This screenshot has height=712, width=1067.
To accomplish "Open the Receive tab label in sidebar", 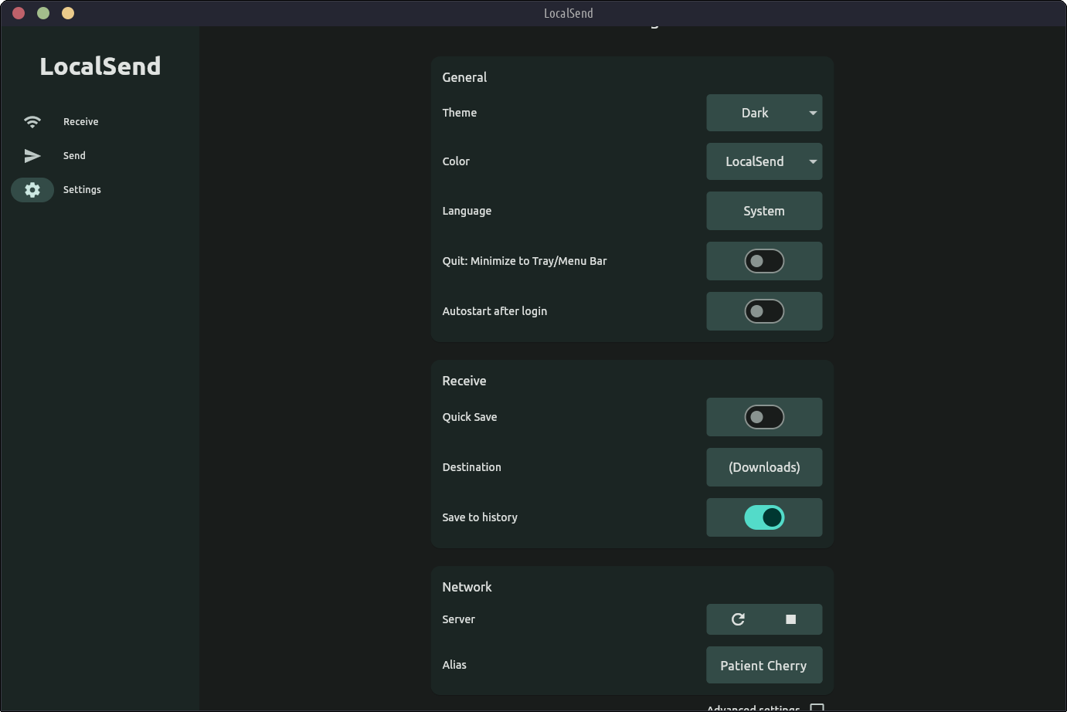I will [x=81, y=122].
